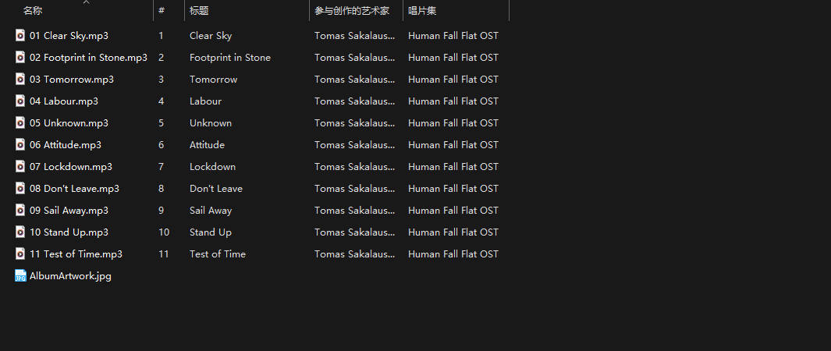Viewport: 831px width, 351px height.
Task: Click the AlbumArtwork.jpg image file icon
Action: [x=21, y=276]
